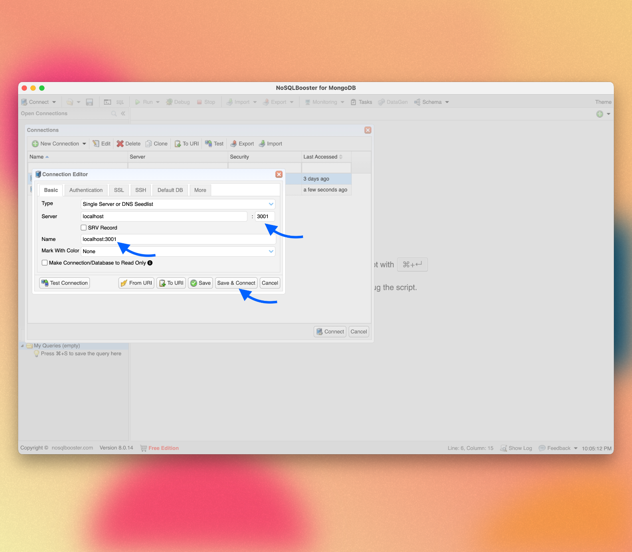
Task: Click To URI in Connections toolbar
Action: (187, 144)
